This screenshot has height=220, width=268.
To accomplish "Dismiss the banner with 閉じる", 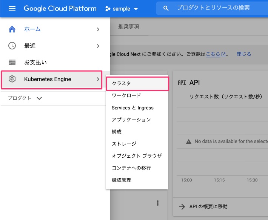I will click(244, 54).
